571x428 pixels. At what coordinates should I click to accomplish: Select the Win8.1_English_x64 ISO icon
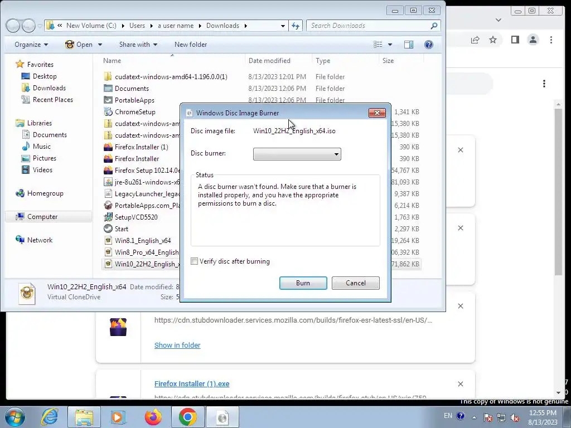coord(108,241)
